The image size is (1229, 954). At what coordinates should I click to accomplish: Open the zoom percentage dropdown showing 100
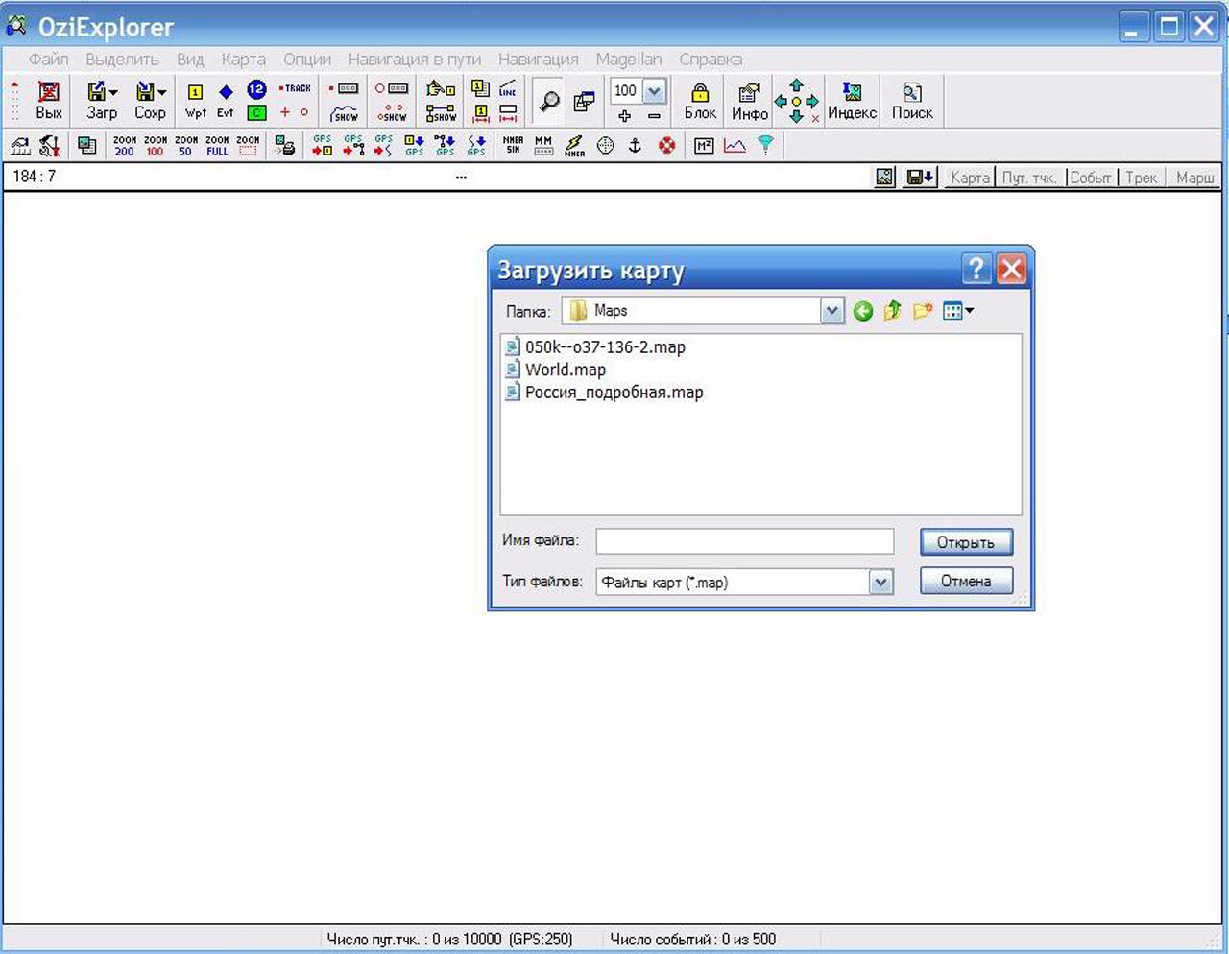pos(655,91)
